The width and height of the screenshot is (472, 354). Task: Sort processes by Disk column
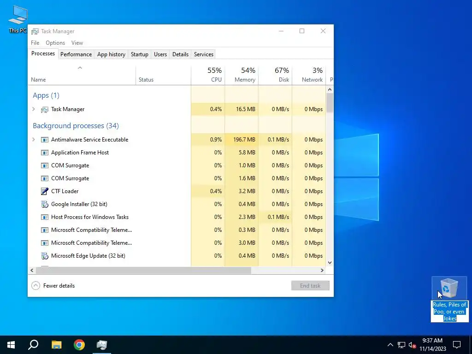[276, 75]
